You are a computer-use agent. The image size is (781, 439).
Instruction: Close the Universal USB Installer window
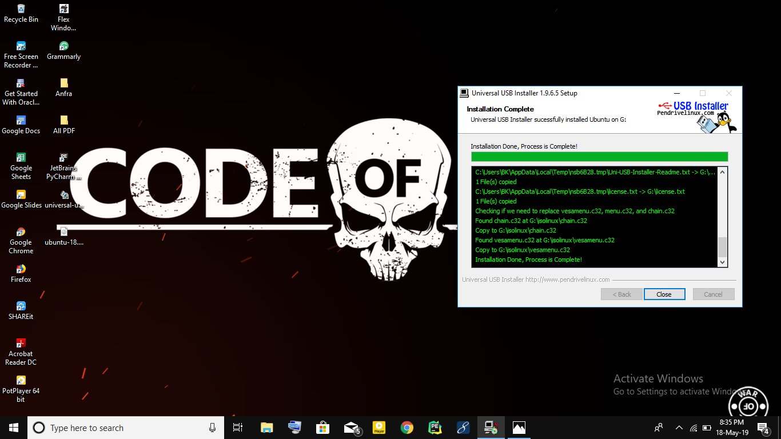coord(728,93)
